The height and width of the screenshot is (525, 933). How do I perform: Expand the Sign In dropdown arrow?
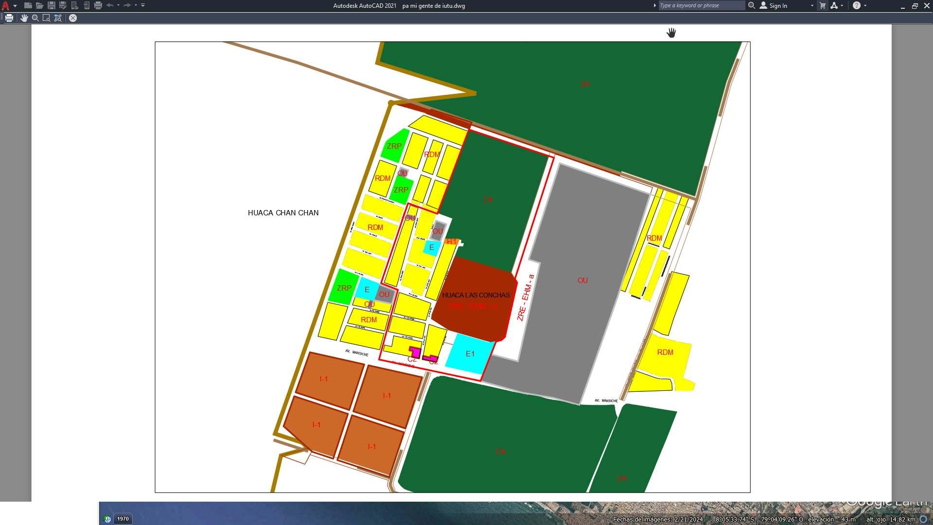[812, 6]
